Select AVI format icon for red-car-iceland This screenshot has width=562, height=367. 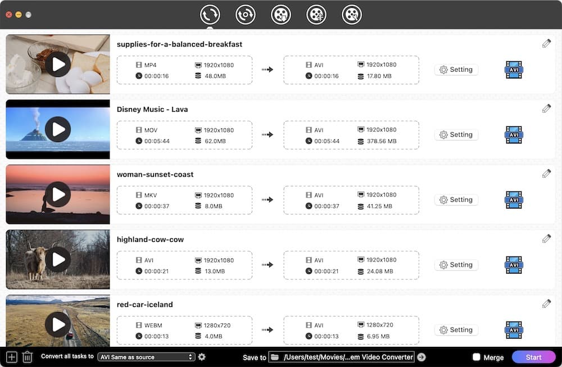tap(514, 330)
